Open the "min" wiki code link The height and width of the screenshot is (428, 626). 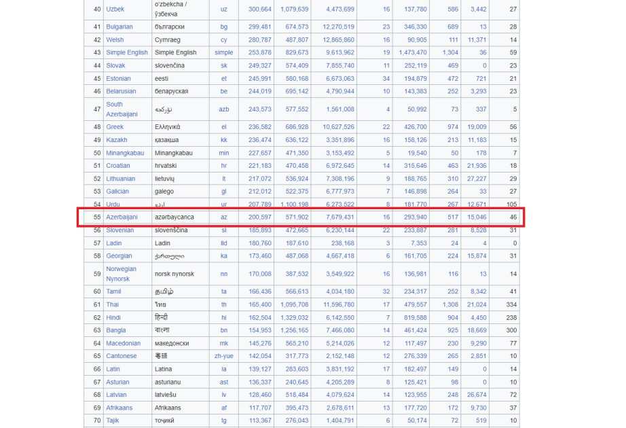click(223, 153)
